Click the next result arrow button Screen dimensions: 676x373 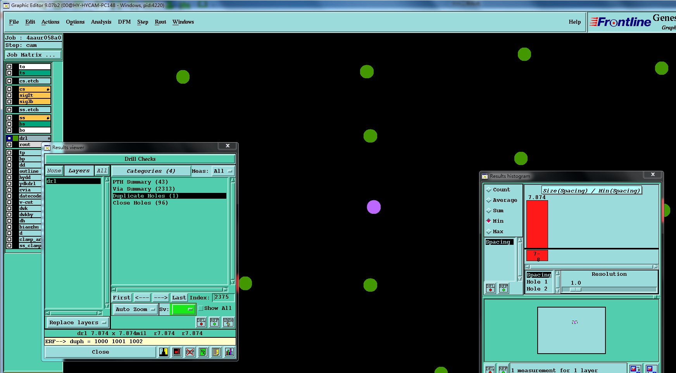(160, 297)
